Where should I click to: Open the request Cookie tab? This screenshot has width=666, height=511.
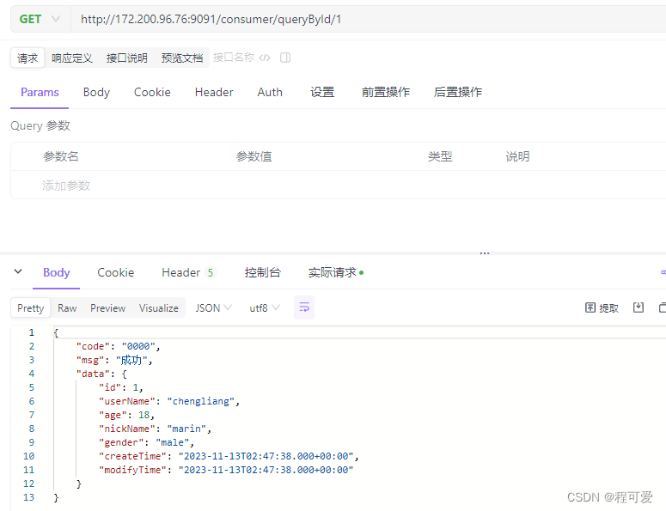pos(152,92)
